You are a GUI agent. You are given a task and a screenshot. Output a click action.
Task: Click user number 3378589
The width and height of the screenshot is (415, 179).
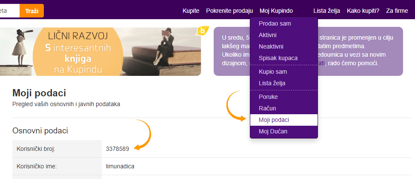117,149
